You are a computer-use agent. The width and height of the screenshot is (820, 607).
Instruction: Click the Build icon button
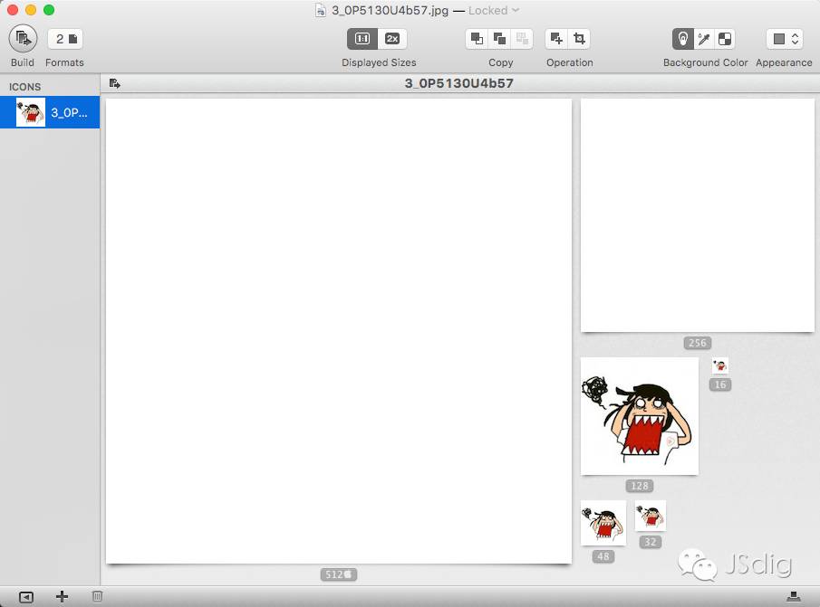click(x=23, y=39)
